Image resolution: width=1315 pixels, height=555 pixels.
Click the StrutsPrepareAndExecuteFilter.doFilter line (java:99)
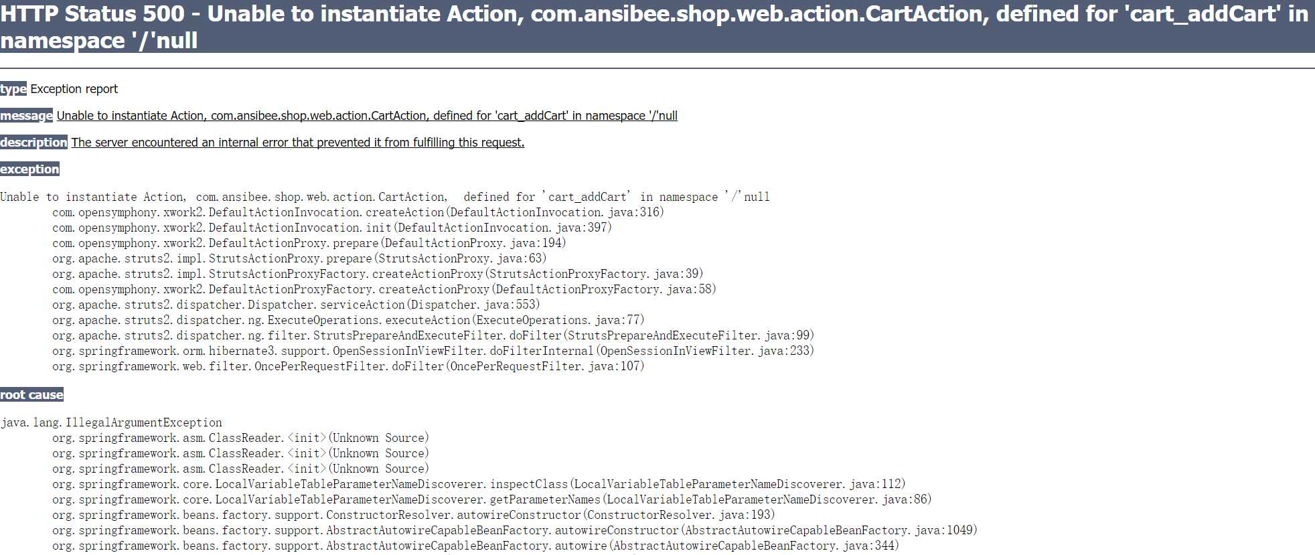[x=433, y=335]
